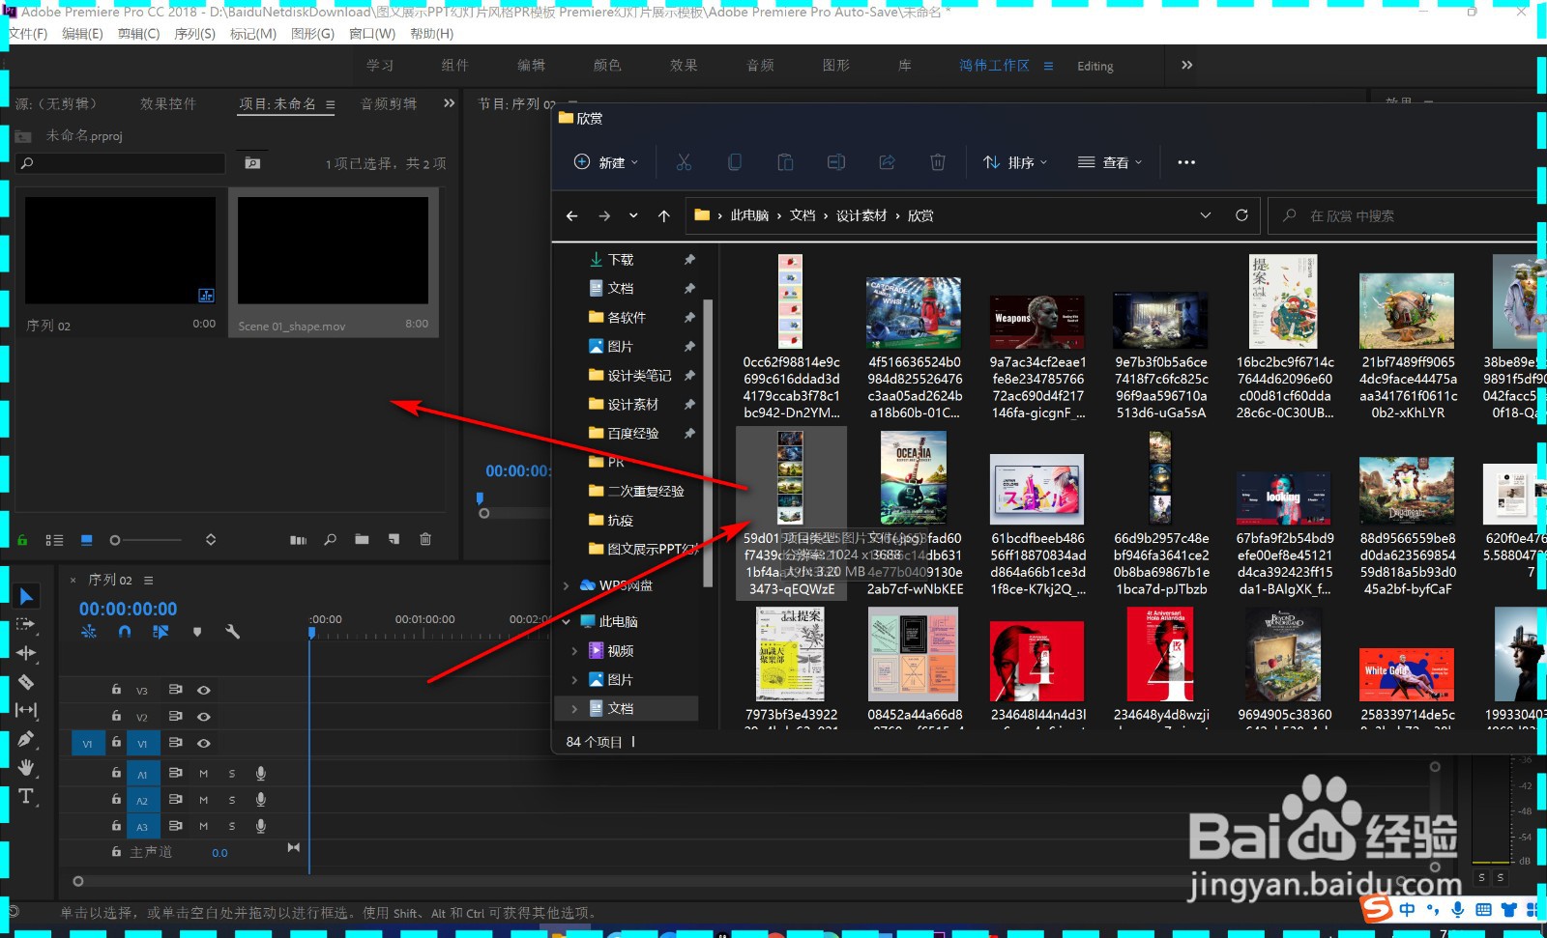
Task: Toggle visibility eye of track V2
Action: click(204, 717)
